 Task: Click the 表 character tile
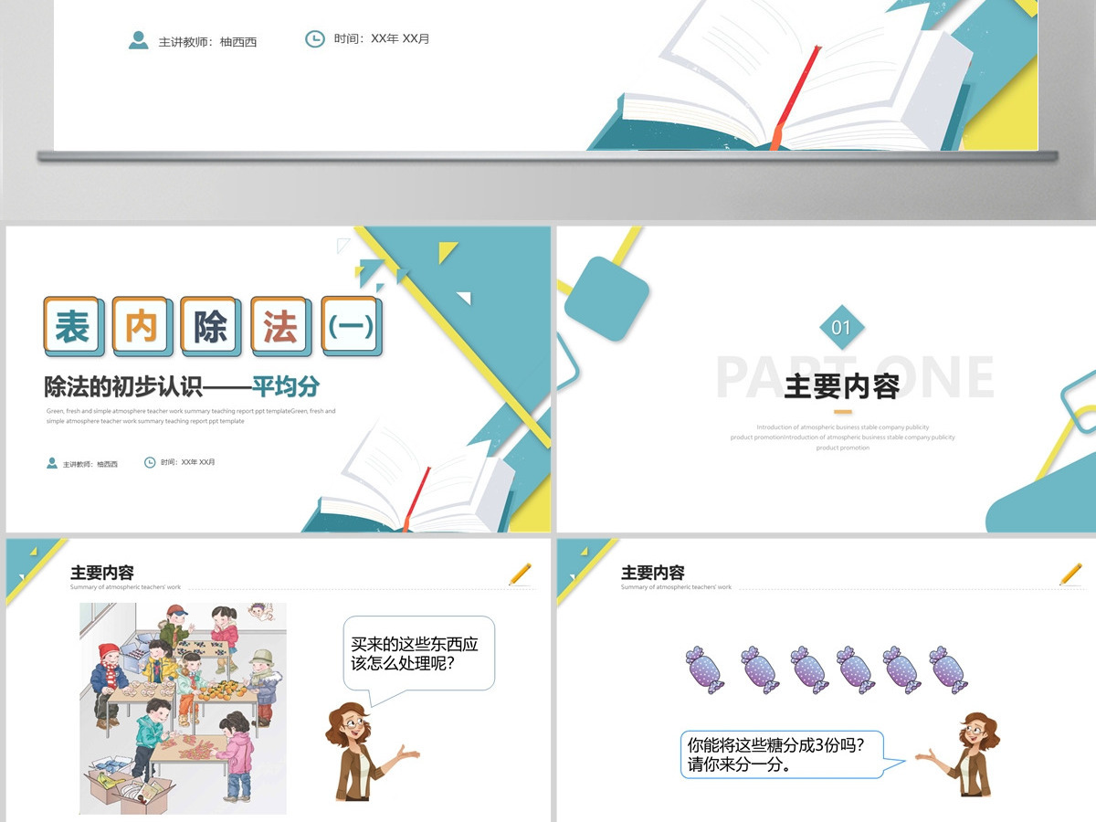(72, 326)
